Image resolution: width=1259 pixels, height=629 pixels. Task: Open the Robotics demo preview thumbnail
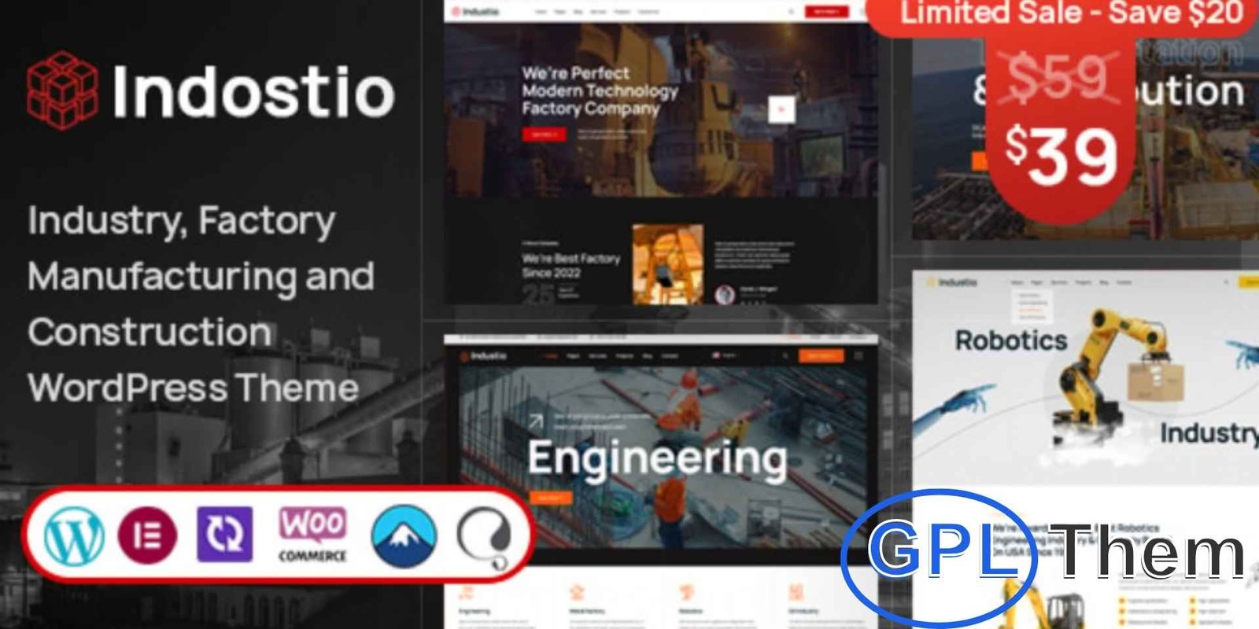pos(1086,377)
